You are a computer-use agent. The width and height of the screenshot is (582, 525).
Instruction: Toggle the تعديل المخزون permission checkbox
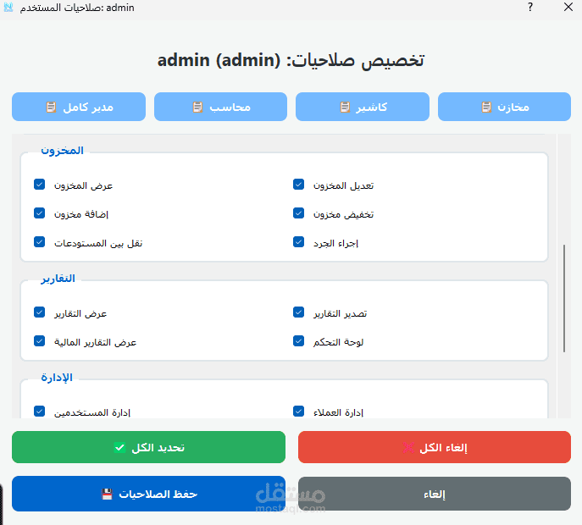[x=298, y=185]
